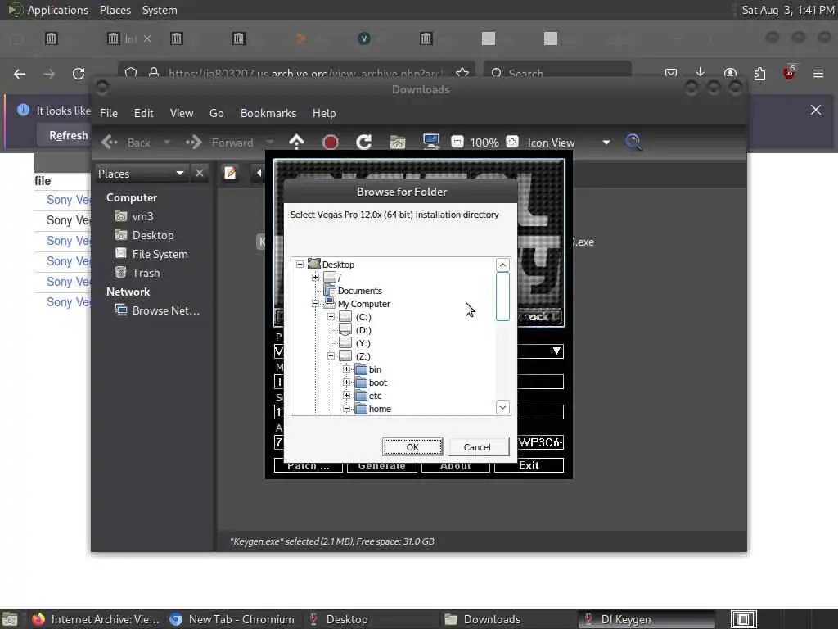Select the (D:) drive in tree
Screen dimensions: 838x629
click(x=363, y=330)
